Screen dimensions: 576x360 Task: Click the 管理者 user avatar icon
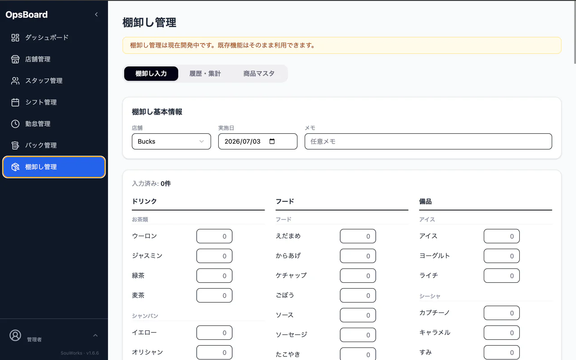(x=15, y=335)
